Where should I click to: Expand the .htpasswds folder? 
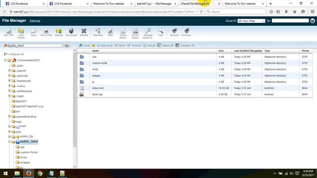[9, 81]
